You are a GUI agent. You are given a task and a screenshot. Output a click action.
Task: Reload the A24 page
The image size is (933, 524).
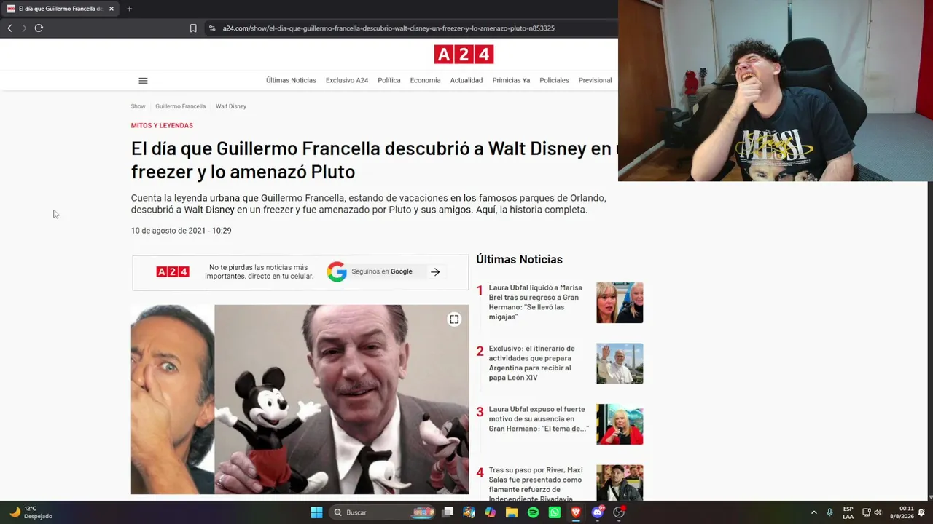click(x=39, y=28)
